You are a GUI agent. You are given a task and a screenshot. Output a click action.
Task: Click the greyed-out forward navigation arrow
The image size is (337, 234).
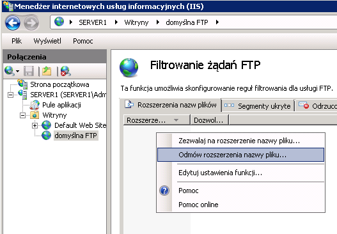click(x=31, y=22)
